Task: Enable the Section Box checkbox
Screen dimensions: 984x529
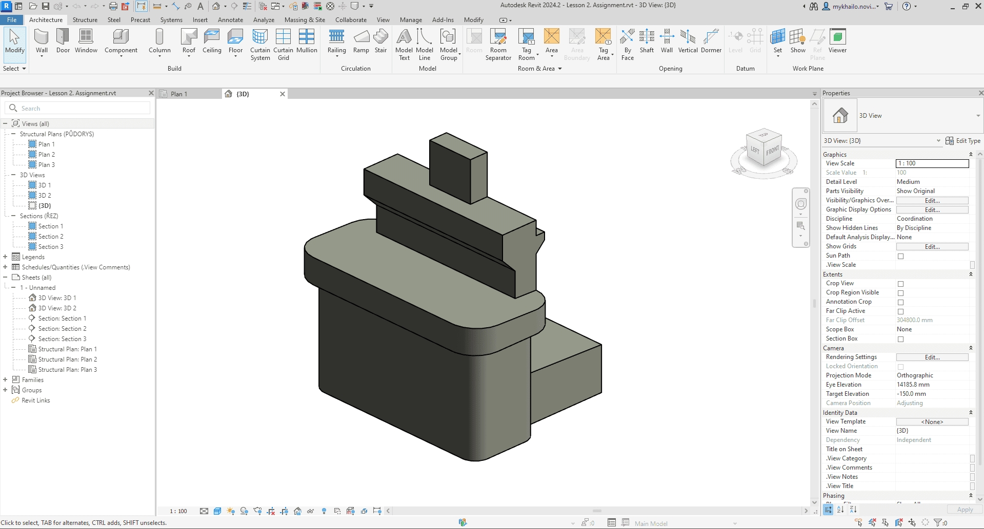Action: click(x=900, y=339)
